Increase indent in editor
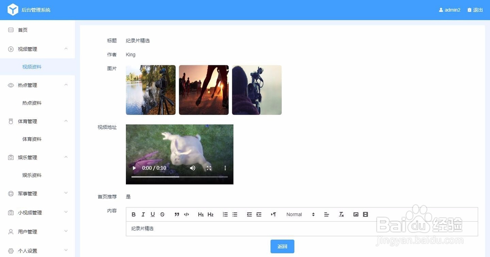This screenshot has width=490, height=257. pyautogui.click(x=259, y=214)
